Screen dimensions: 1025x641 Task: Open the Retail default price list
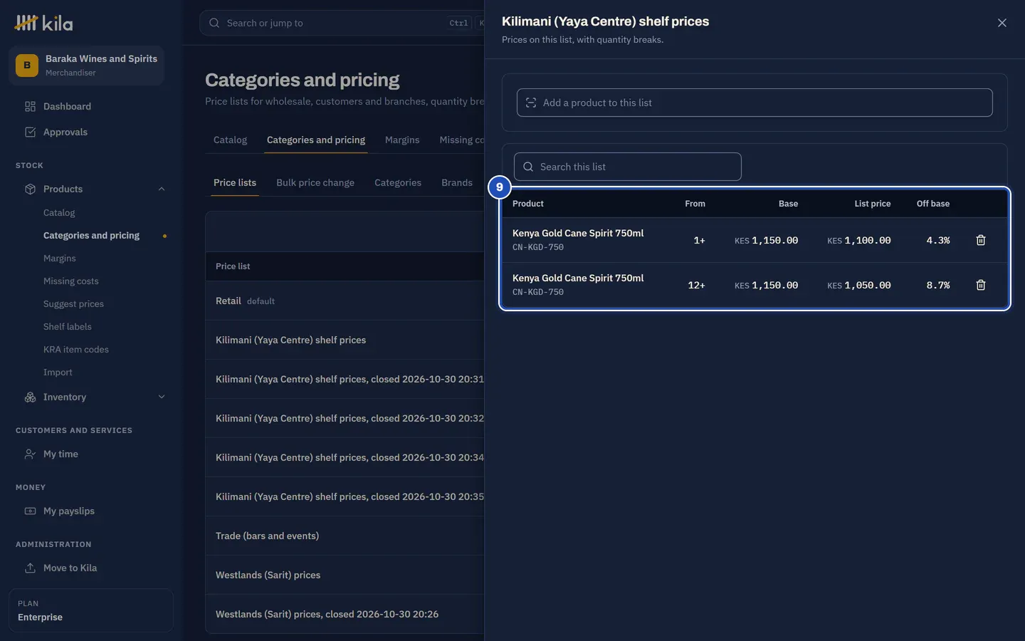(345, 301)
